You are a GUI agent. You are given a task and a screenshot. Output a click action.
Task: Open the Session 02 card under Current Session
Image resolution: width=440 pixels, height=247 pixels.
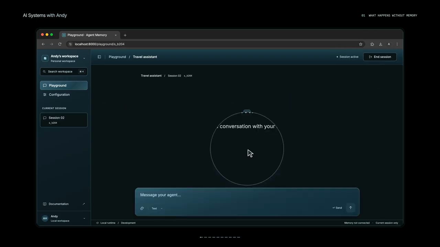click(64, 120)
